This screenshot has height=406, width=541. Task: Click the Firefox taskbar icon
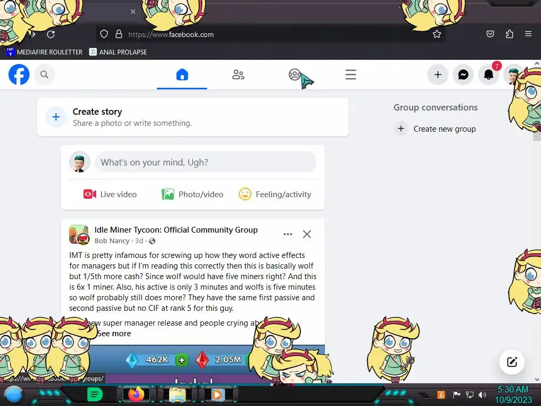(136, 394)
